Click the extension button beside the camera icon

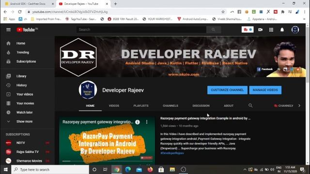[248, 29]
